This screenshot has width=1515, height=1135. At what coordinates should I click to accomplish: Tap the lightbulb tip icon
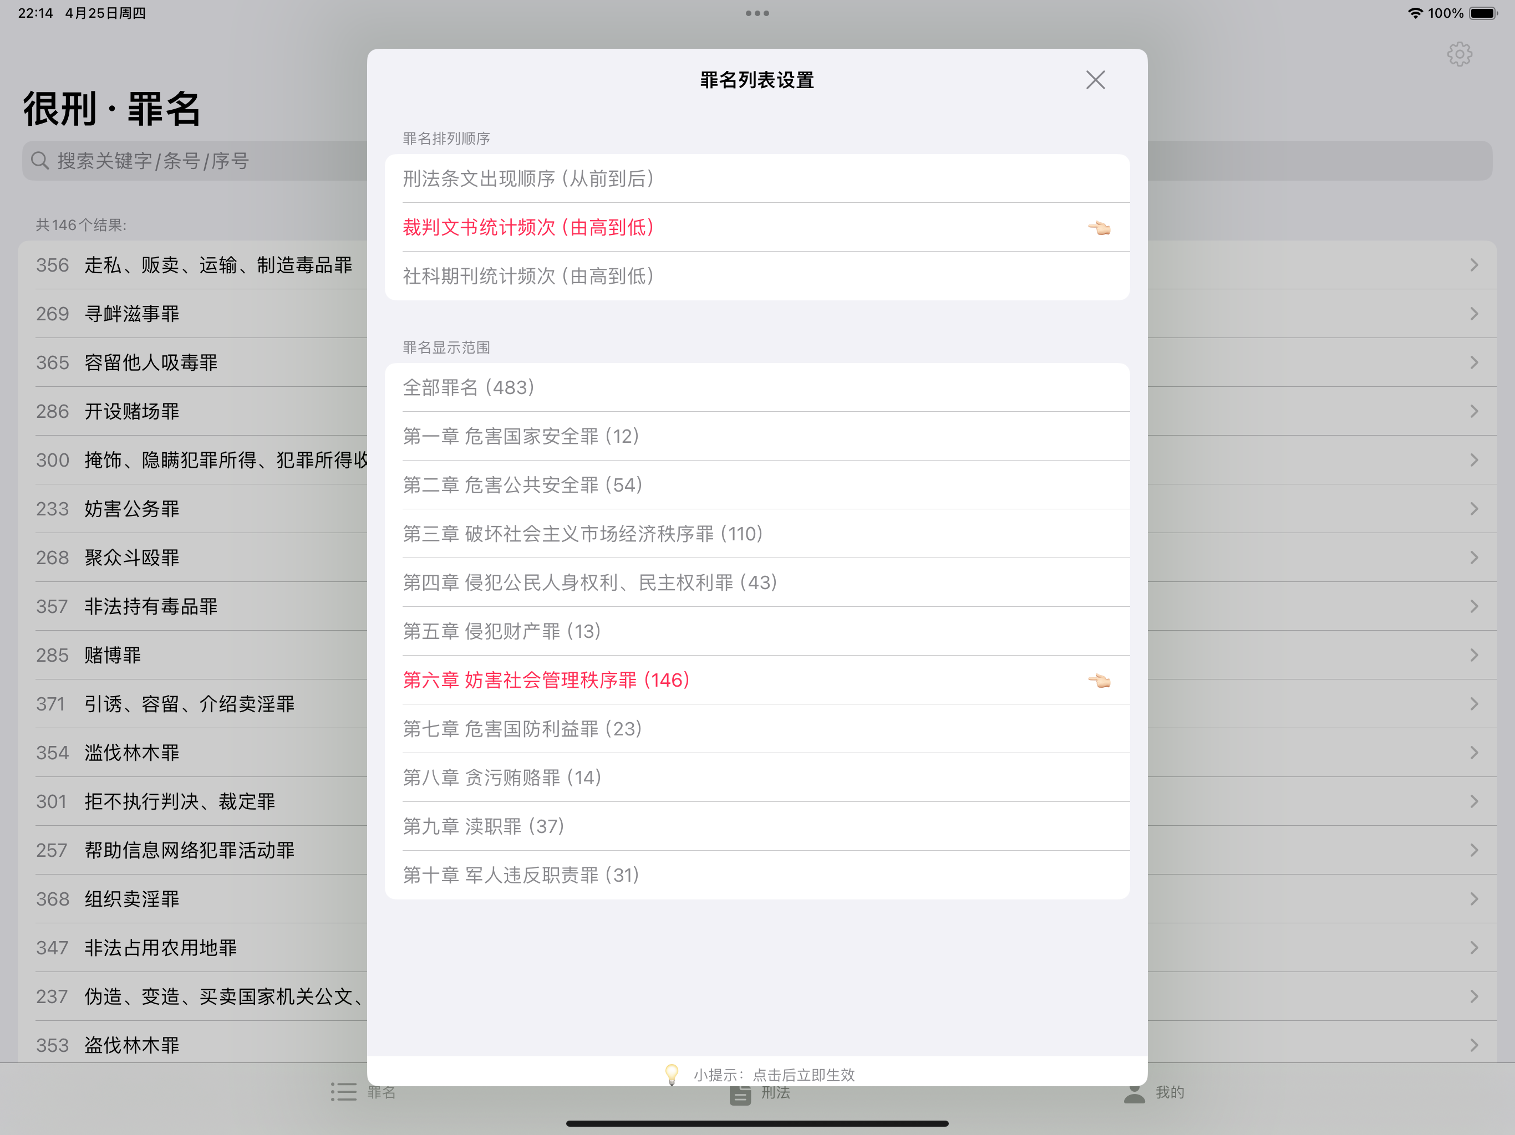672,1074
